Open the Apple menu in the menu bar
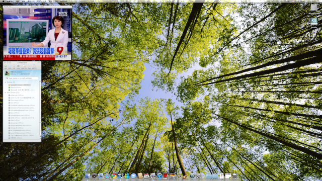Screen dimensions: 322x181 tap(4, 1)
